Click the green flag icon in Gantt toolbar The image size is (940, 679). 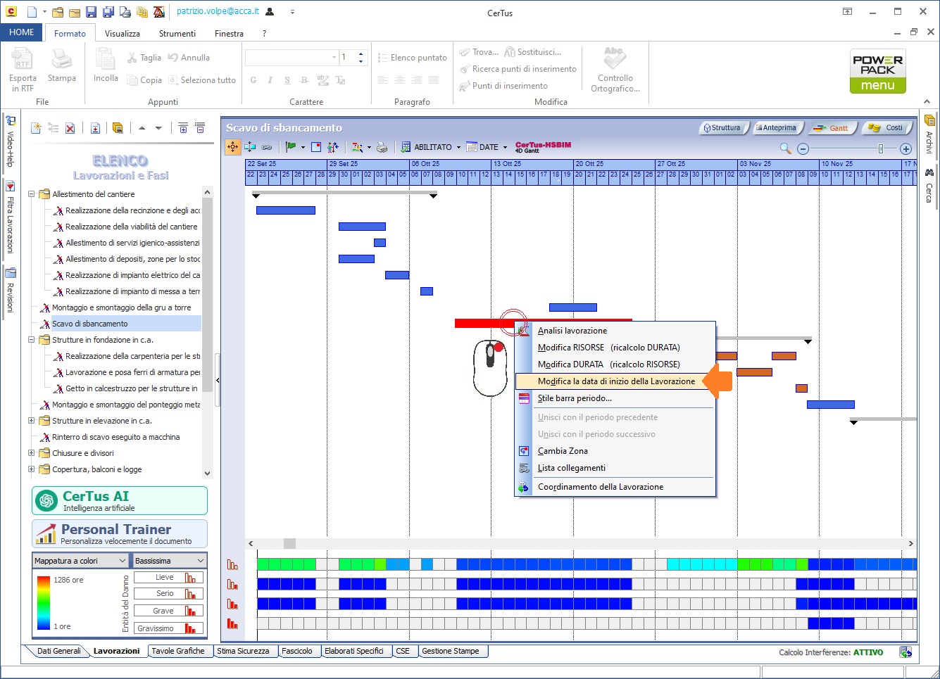(291, 147)
